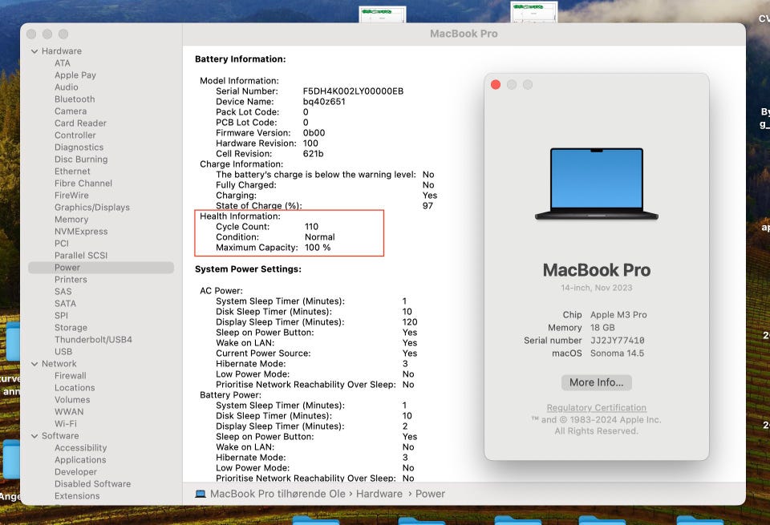Open the Regulatory Certification link
The width and height of the screenshot is (770, 525).
(596, 408)
